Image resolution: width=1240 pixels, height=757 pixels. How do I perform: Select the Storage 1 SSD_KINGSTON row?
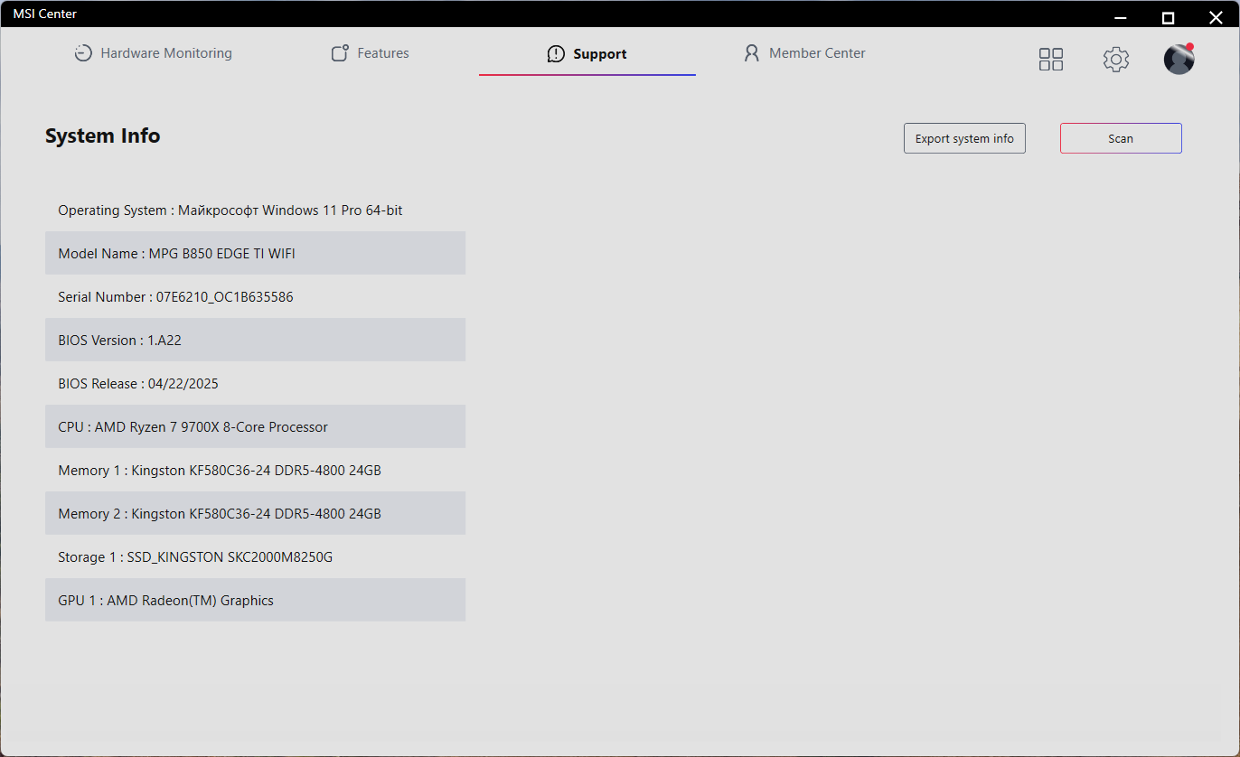coord(255,556)
